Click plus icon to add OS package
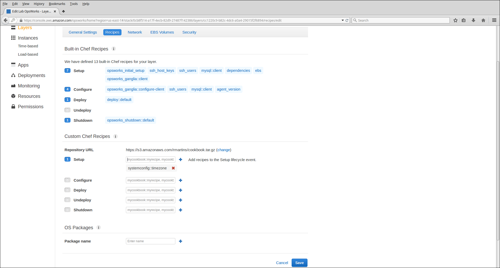 pos(181,241)
